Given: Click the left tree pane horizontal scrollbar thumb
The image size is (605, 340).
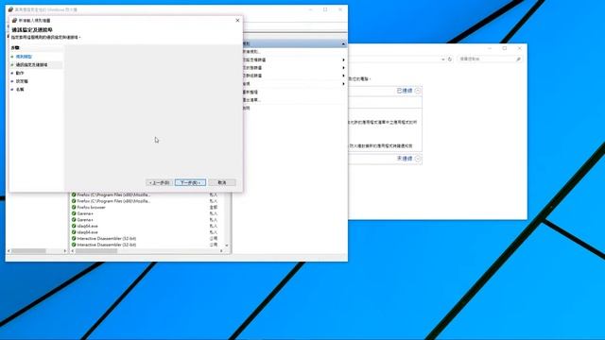Looking at the screenshot, I should [28, 251].
